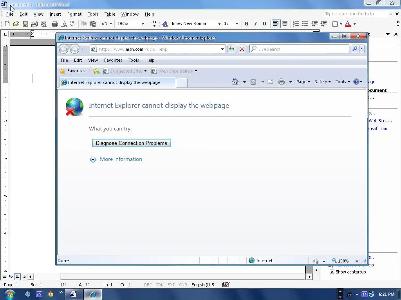Open the Page dropdown menu in IE

point(303,82)
